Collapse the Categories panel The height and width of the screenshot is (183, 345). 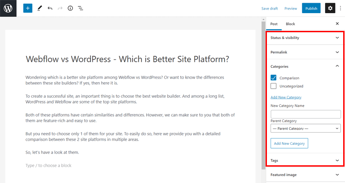(x=305, y=66)
